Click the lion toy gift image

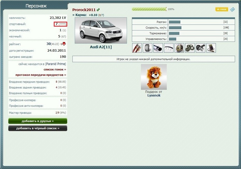154,77
